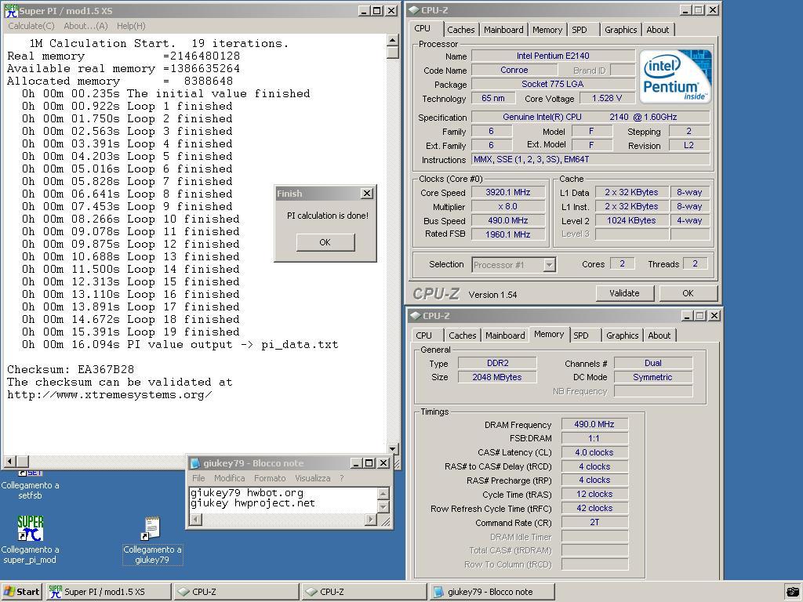Click the lower CPU-Z window title icon
The height and width of the screenshot is (602, 803).
tap(415, 316)
